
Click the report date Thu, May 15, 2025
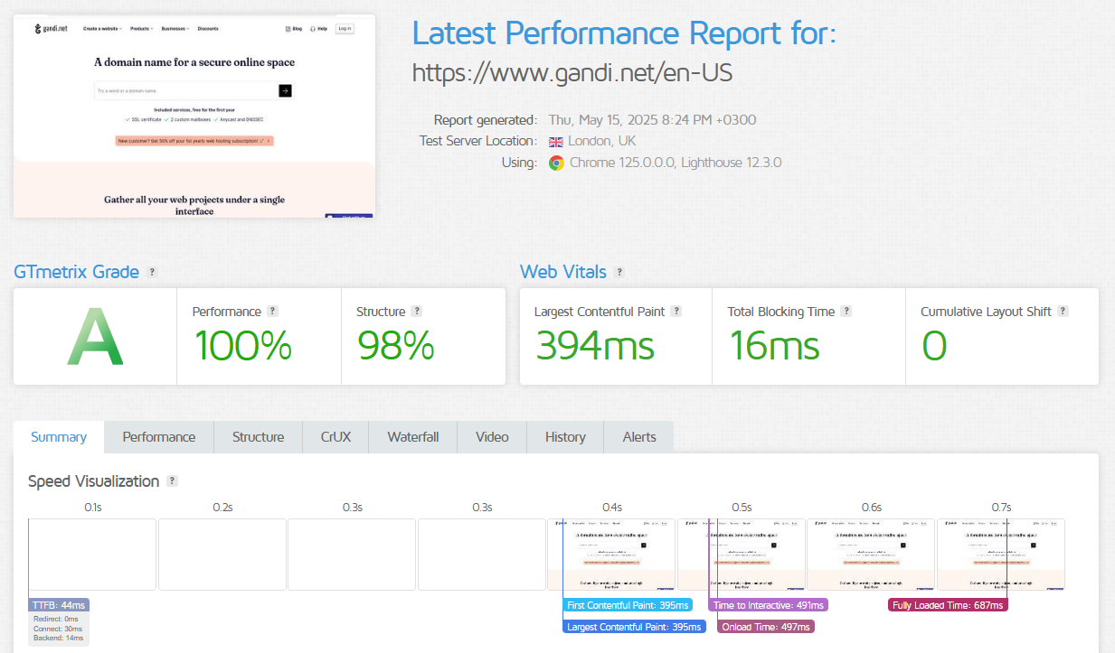click(652, 120)
